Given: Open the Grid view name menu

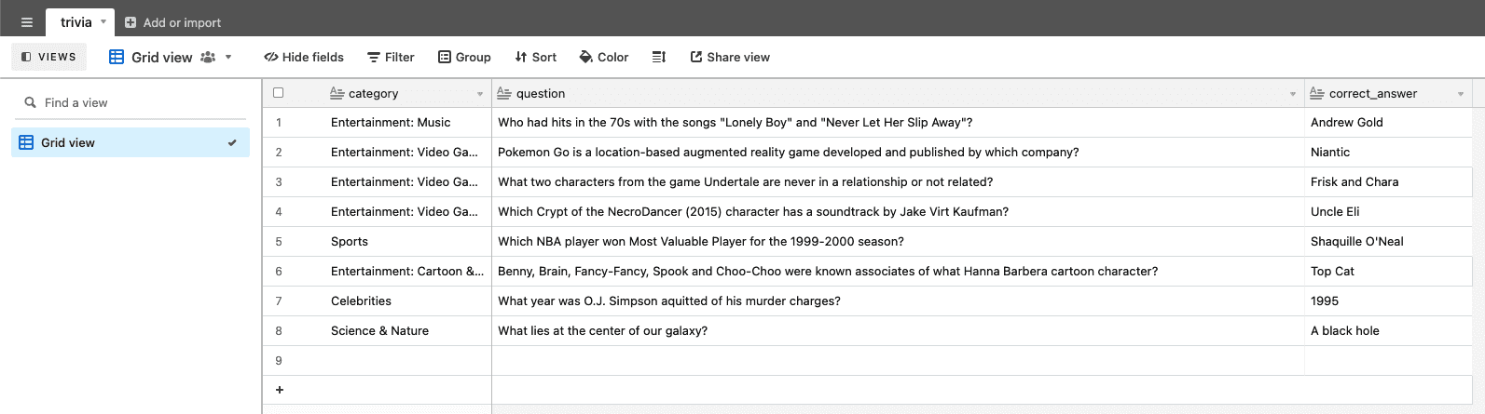Looking at the screenshot, I should pos(171,57).
